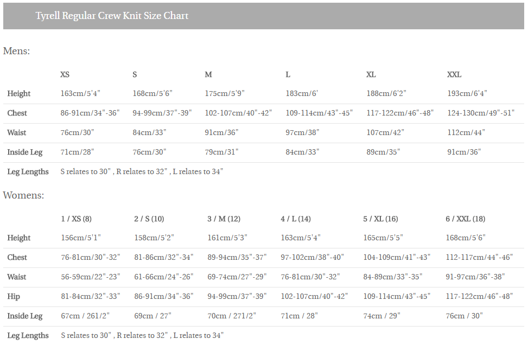Click Mens height value "193cm/6'4""

[467, 93]
